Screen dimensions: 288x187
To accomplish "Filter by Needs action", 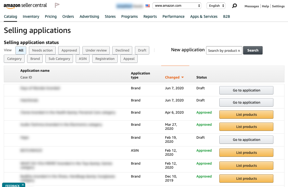I will (x=42, y=50).
